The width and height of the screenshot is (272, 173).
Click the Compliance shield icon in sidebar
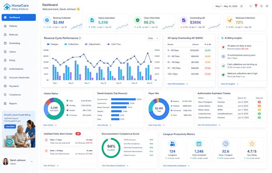click(x=5, y=95)
